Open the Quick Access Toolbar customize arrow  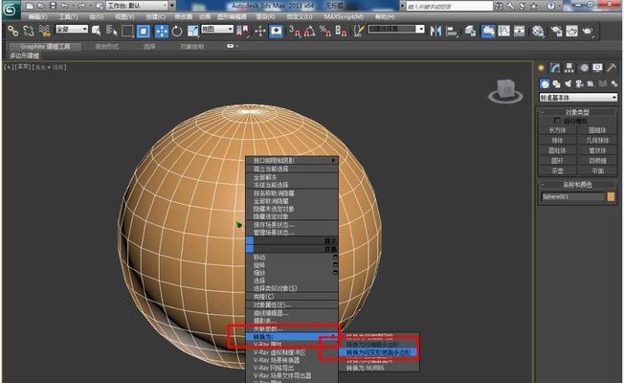coord(172,6)
